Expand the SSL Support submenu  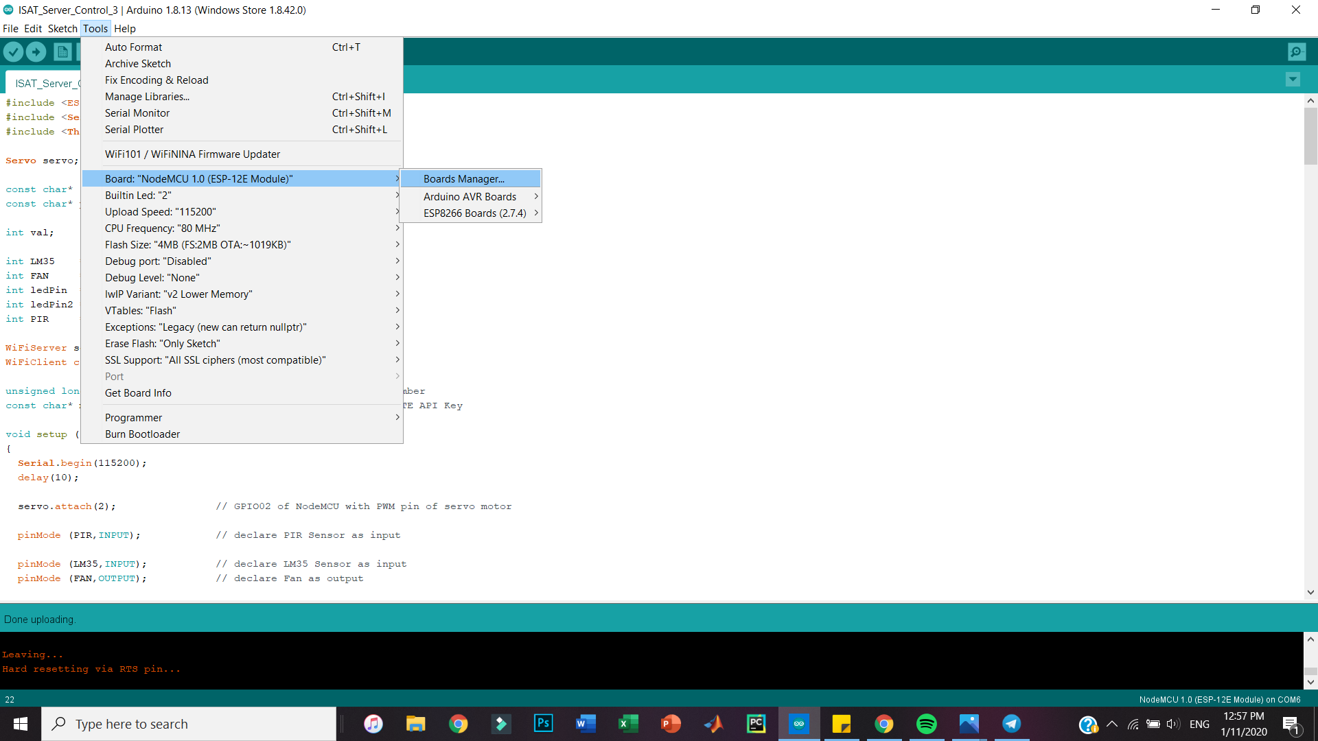(x=242, y=360)
